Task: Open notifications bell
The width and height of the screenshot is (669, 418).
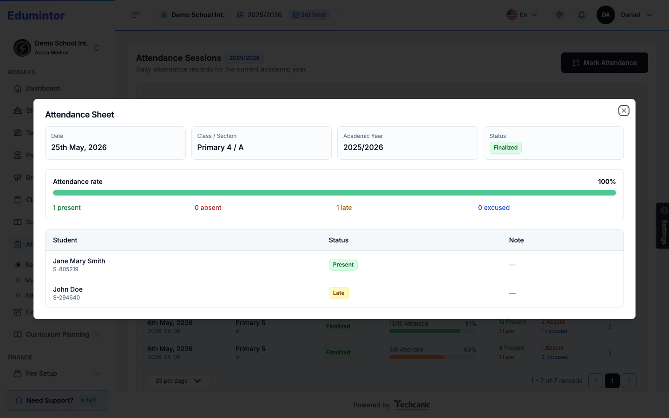Action: coord(582,15)
